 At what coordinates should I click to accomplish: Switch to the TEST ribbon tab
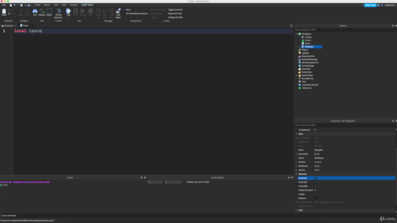pyautogui.click(x=56, y=5)
